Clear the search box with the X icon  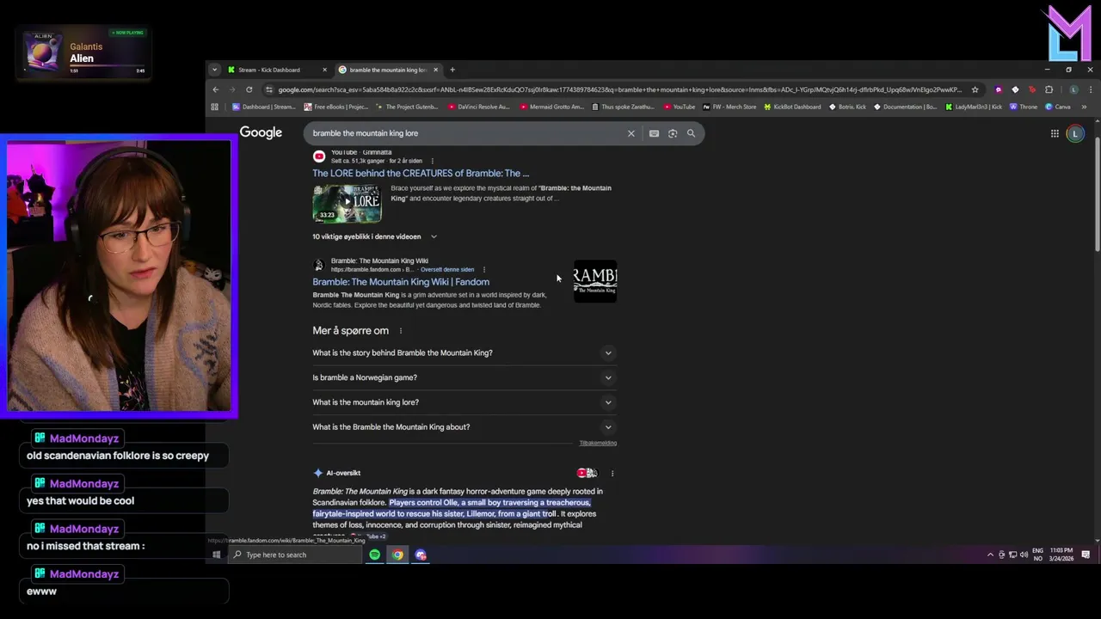(630, 133)
